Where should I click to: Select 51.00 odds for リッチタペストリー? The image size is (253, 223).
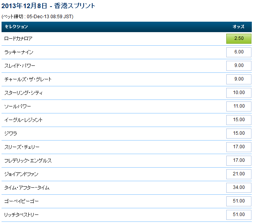(x=239, y=214)
